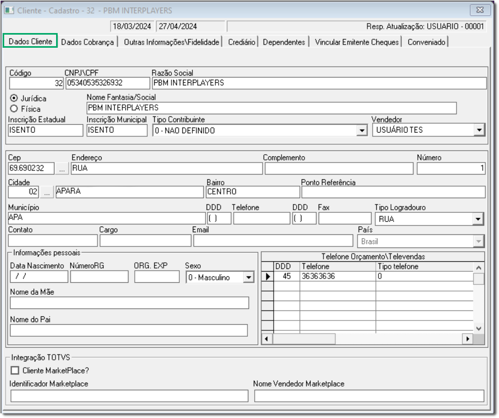The width and height of the screenshot is (499, 418).
Task: Open Outras Informações\Fidelidade tab
Action: click(x=171, y=42)
